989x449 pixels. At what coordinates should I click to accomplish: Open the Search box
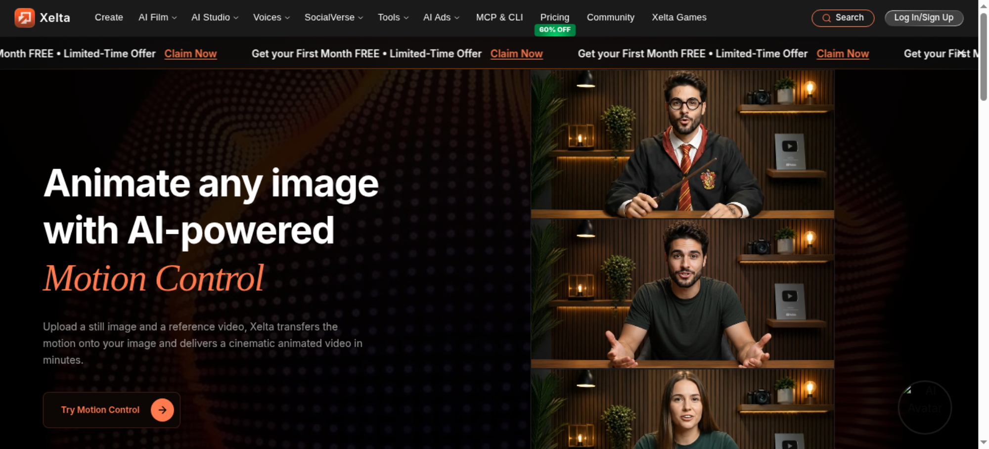[x=843, y=18]
